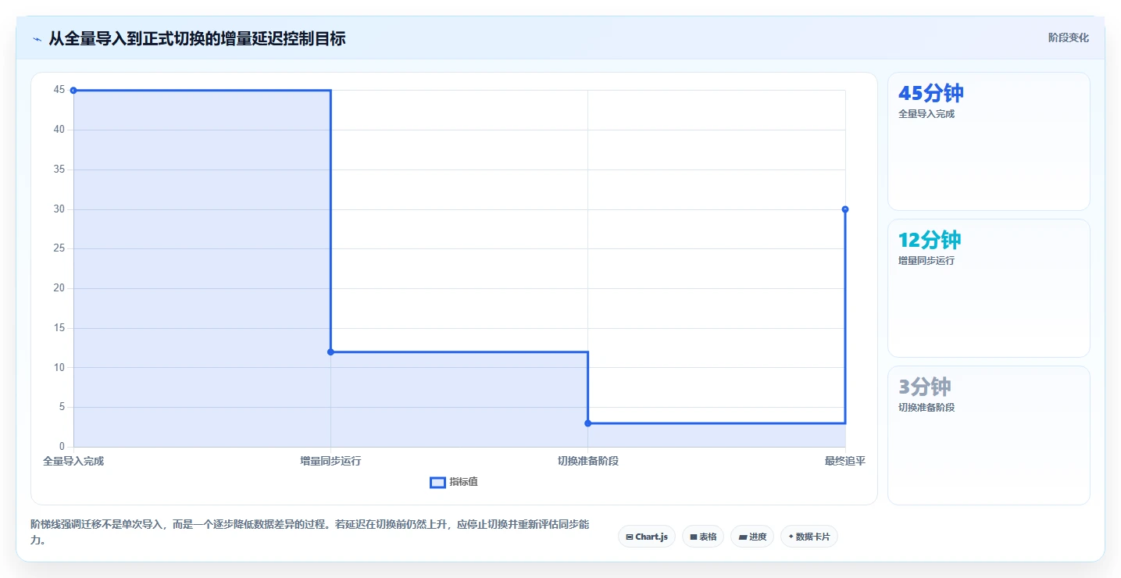
Task: Click the y-axis value 15
Action: tap(59, 328)
